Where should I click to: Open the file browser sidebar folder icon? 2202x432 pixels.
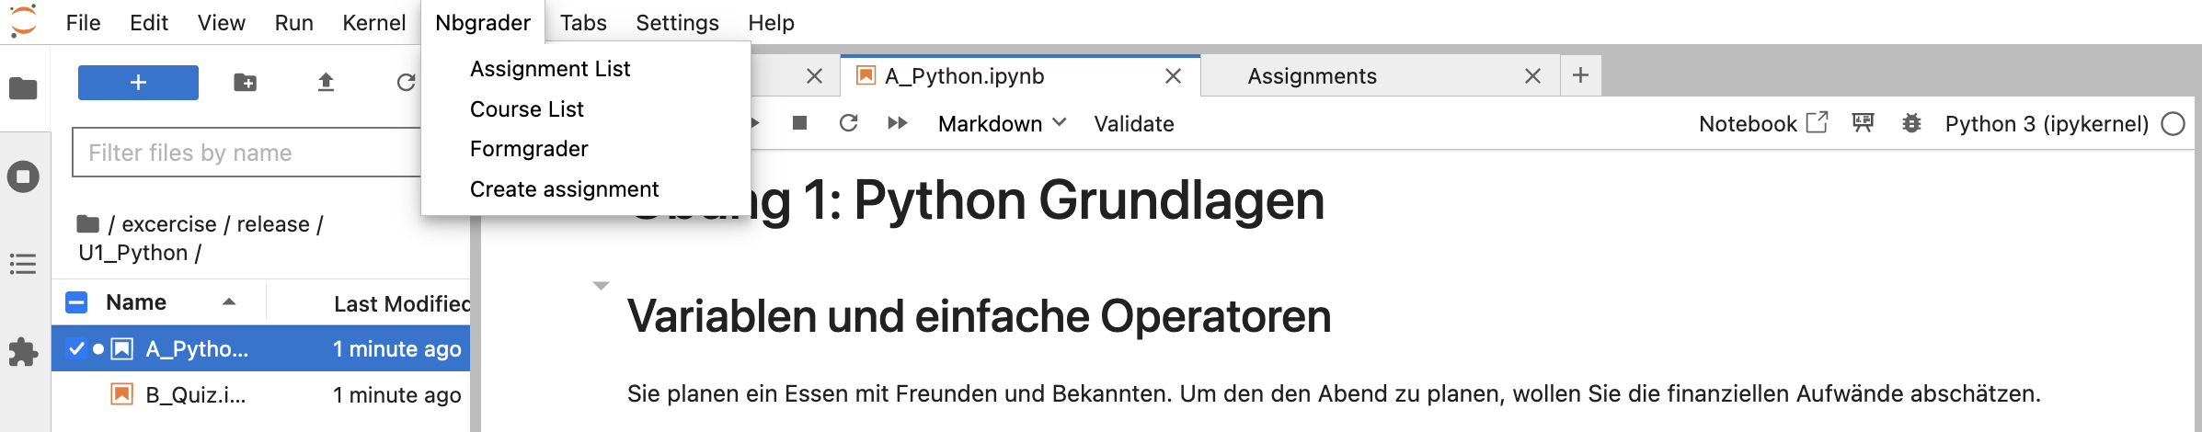[x=23, y=88]
